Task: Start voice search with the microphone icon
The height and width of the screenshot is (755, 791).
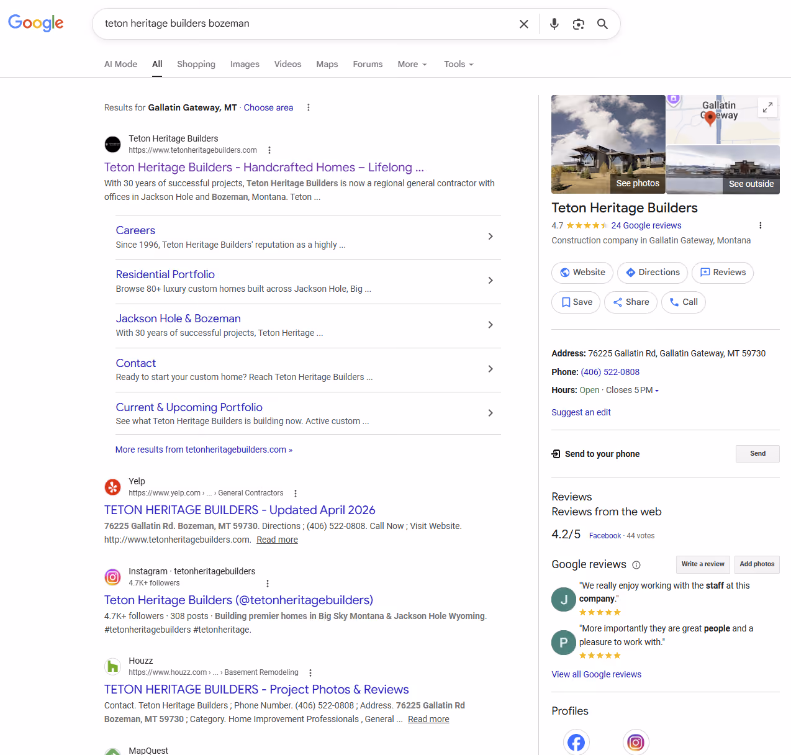Action: [554, 24]
